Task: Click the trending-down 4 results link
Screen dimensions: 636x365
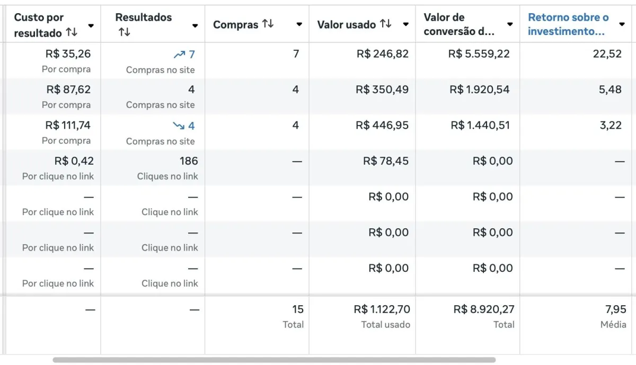Action: coord(184,126)
